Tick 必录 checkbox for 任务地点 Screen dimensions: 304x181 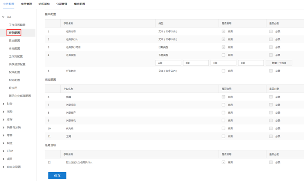point(271,71)
